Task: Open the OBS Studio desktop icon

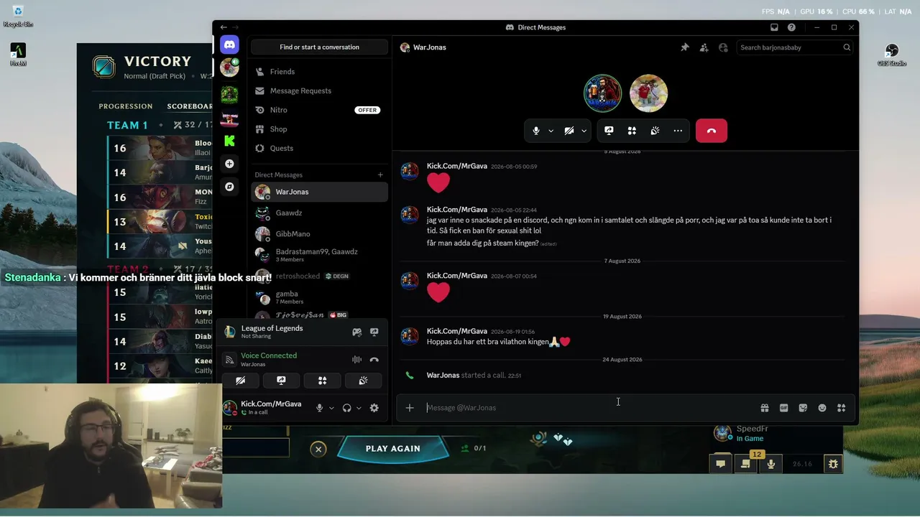Action: click(892, 55)
